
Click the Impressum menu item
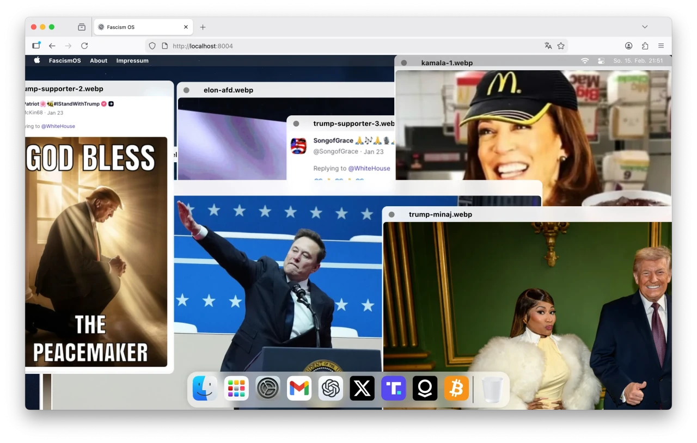pyautogui.click(x=132, y=60)
